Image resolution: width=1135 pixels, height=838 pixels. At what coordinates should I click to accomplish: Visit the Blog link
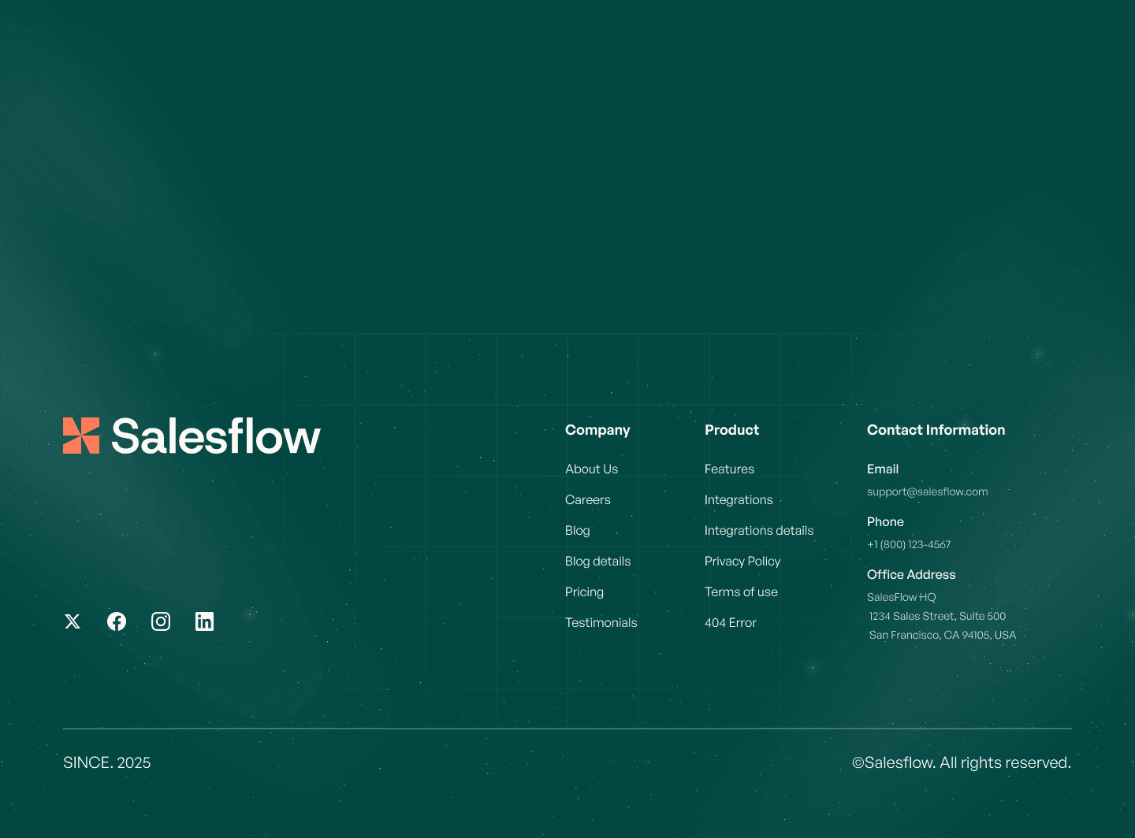coord(577,530)
